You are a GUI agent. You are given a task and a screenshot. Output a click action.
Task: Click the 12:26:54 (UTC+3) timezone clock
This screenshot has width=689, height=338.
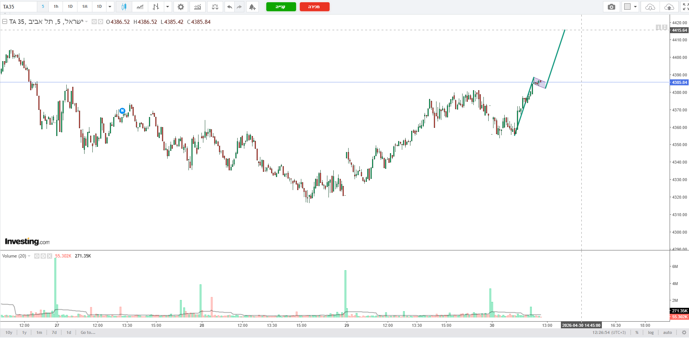609,332
